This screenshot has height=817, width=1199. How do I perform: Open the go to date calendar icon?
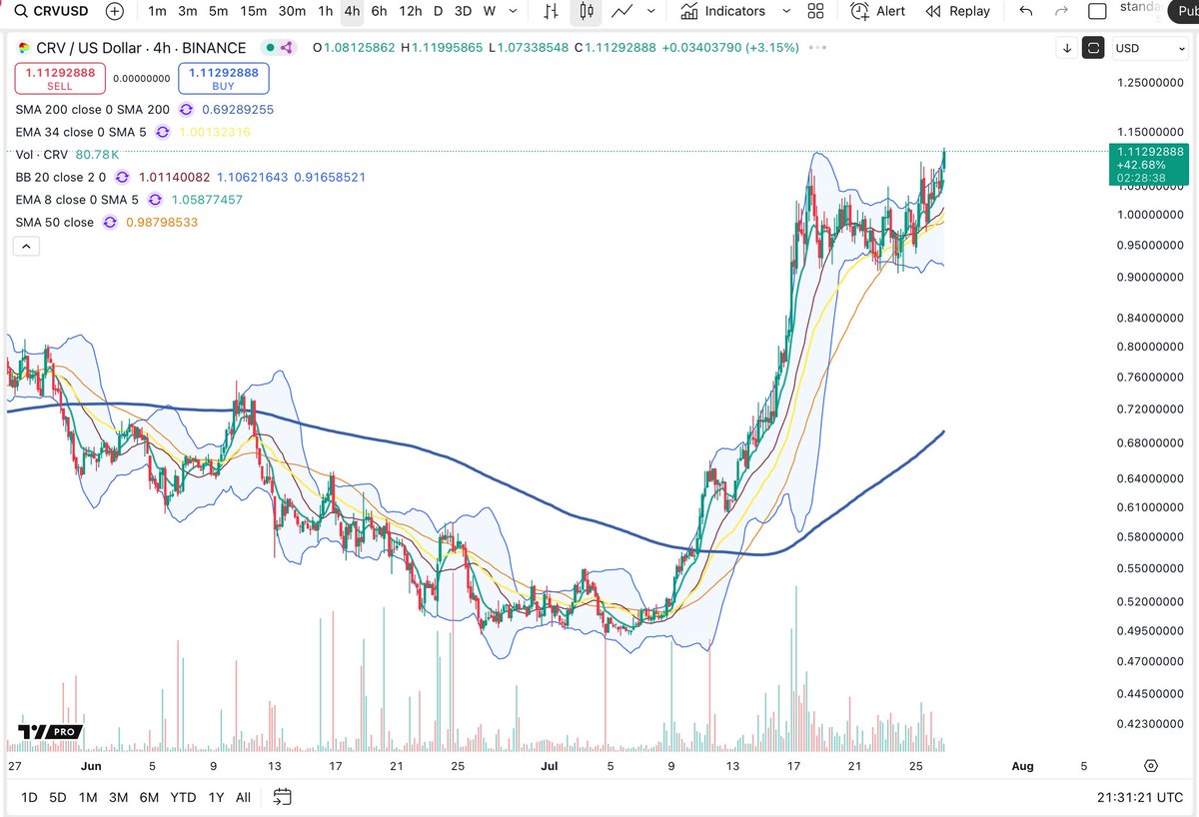pyautogui.click(x=282, y=796)
